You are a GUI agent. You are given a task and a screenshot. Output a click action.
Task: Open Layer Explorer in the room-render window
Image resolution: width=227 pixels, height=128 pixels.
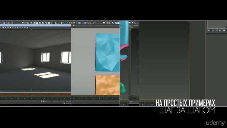(32, 23)
